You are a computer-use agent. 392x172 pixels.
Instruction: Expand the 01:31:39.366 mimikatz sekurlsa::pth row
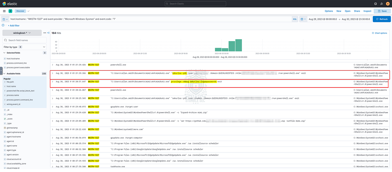[53, 73]
